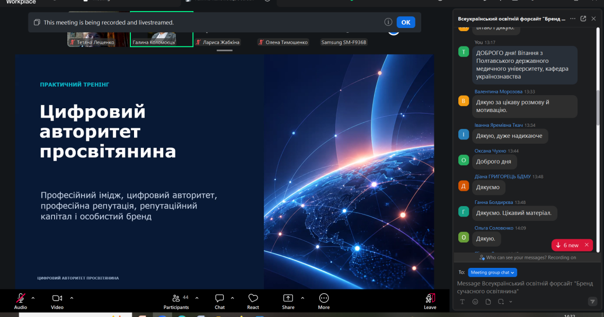The image size is (604, 317).
Task: Click the Share screen button
Action: point(288,301)
